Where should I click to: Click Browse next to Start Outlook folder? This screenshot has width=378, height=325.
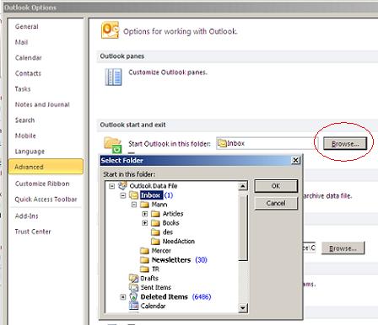(345, 144)
